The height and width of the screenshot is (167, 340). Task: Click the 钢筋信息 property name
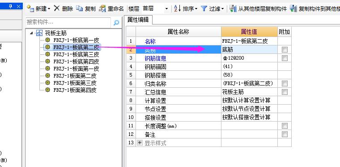click(x=156, y=58)
